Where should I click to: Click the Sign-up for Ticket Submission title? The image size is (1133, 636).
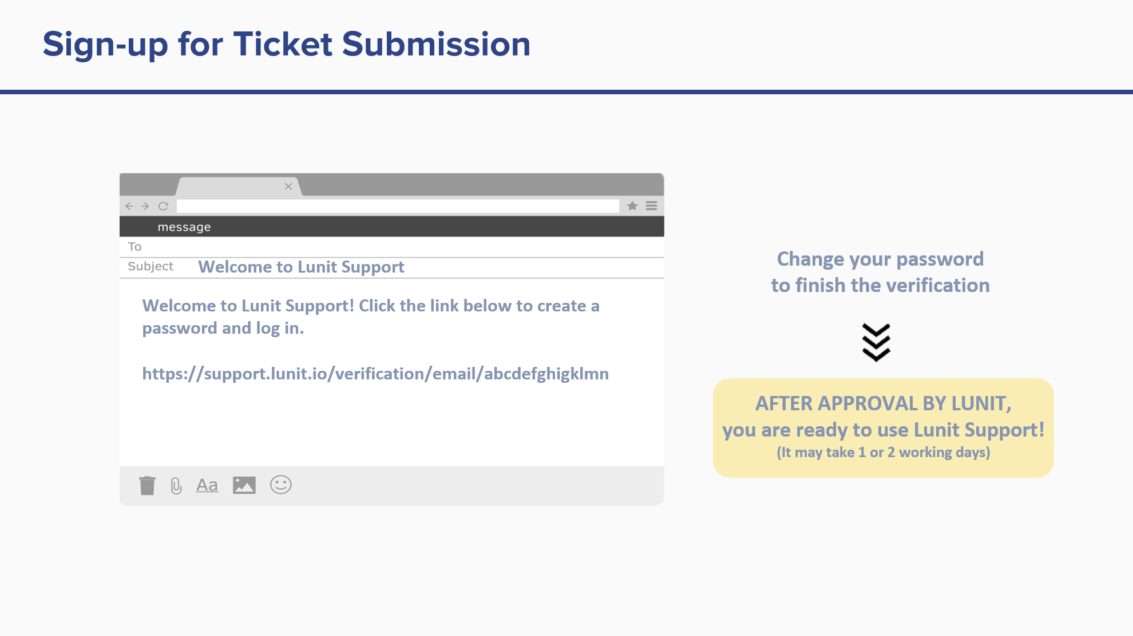[x=287, y=45]
